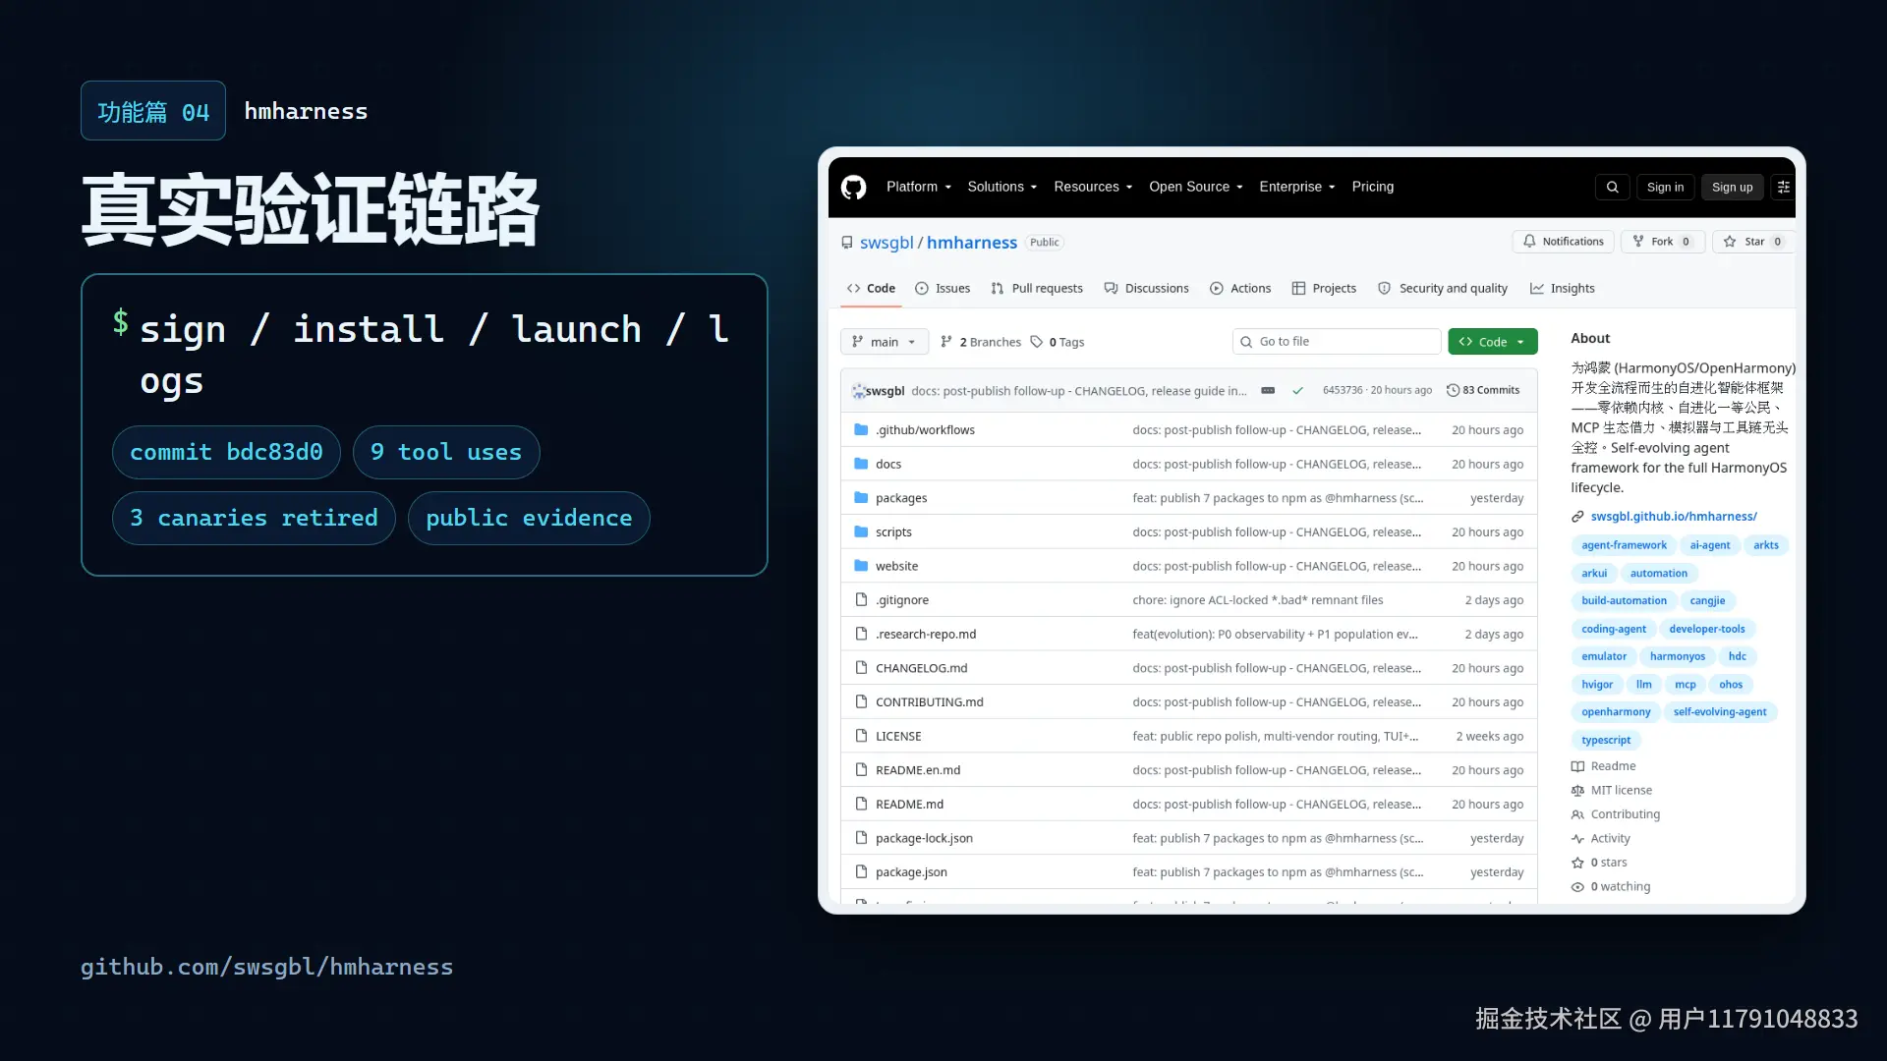The width and height of the screenshot is (1887, 1061).
Task: Expand the Platform menu
Action: coord(918,187)
